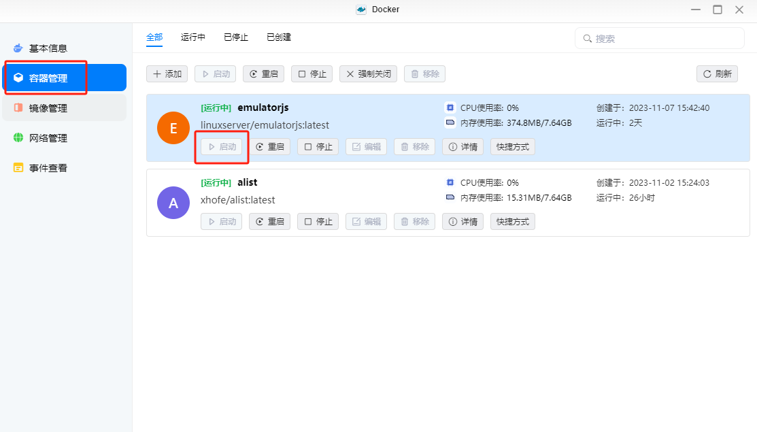Click 快捷方式 for the alist container
Viewport: 757px width, 432px height.
(x=513, y=222)
